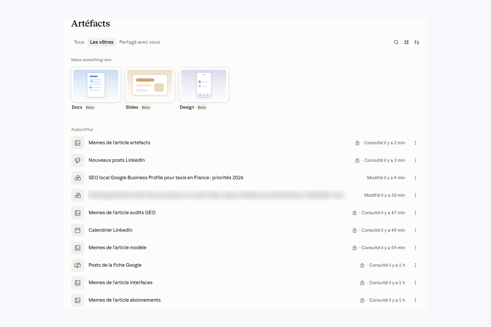Click lock icon on Memes de l'article artefacts row

[x=357, y=143]
